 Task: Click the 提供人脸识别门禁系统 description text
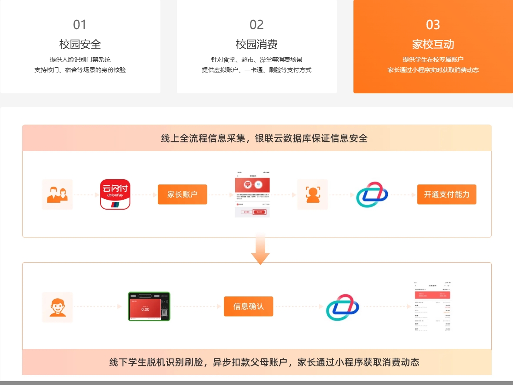click(80, 59)
